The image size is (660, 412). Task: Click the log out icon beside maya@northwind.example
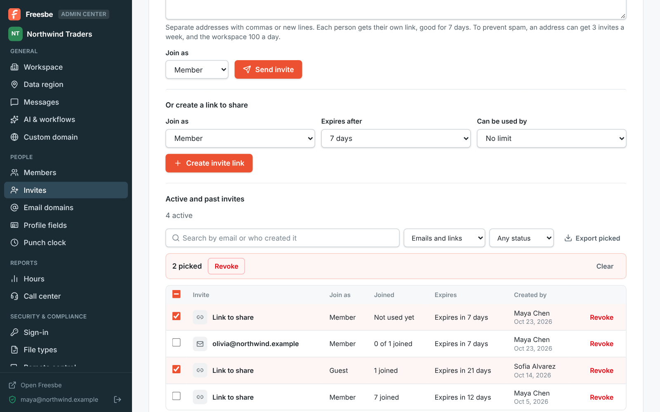[x=118, y=399]
